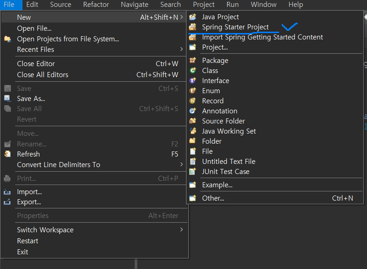Select Spring Starter Project label

[x=235, y=27]
